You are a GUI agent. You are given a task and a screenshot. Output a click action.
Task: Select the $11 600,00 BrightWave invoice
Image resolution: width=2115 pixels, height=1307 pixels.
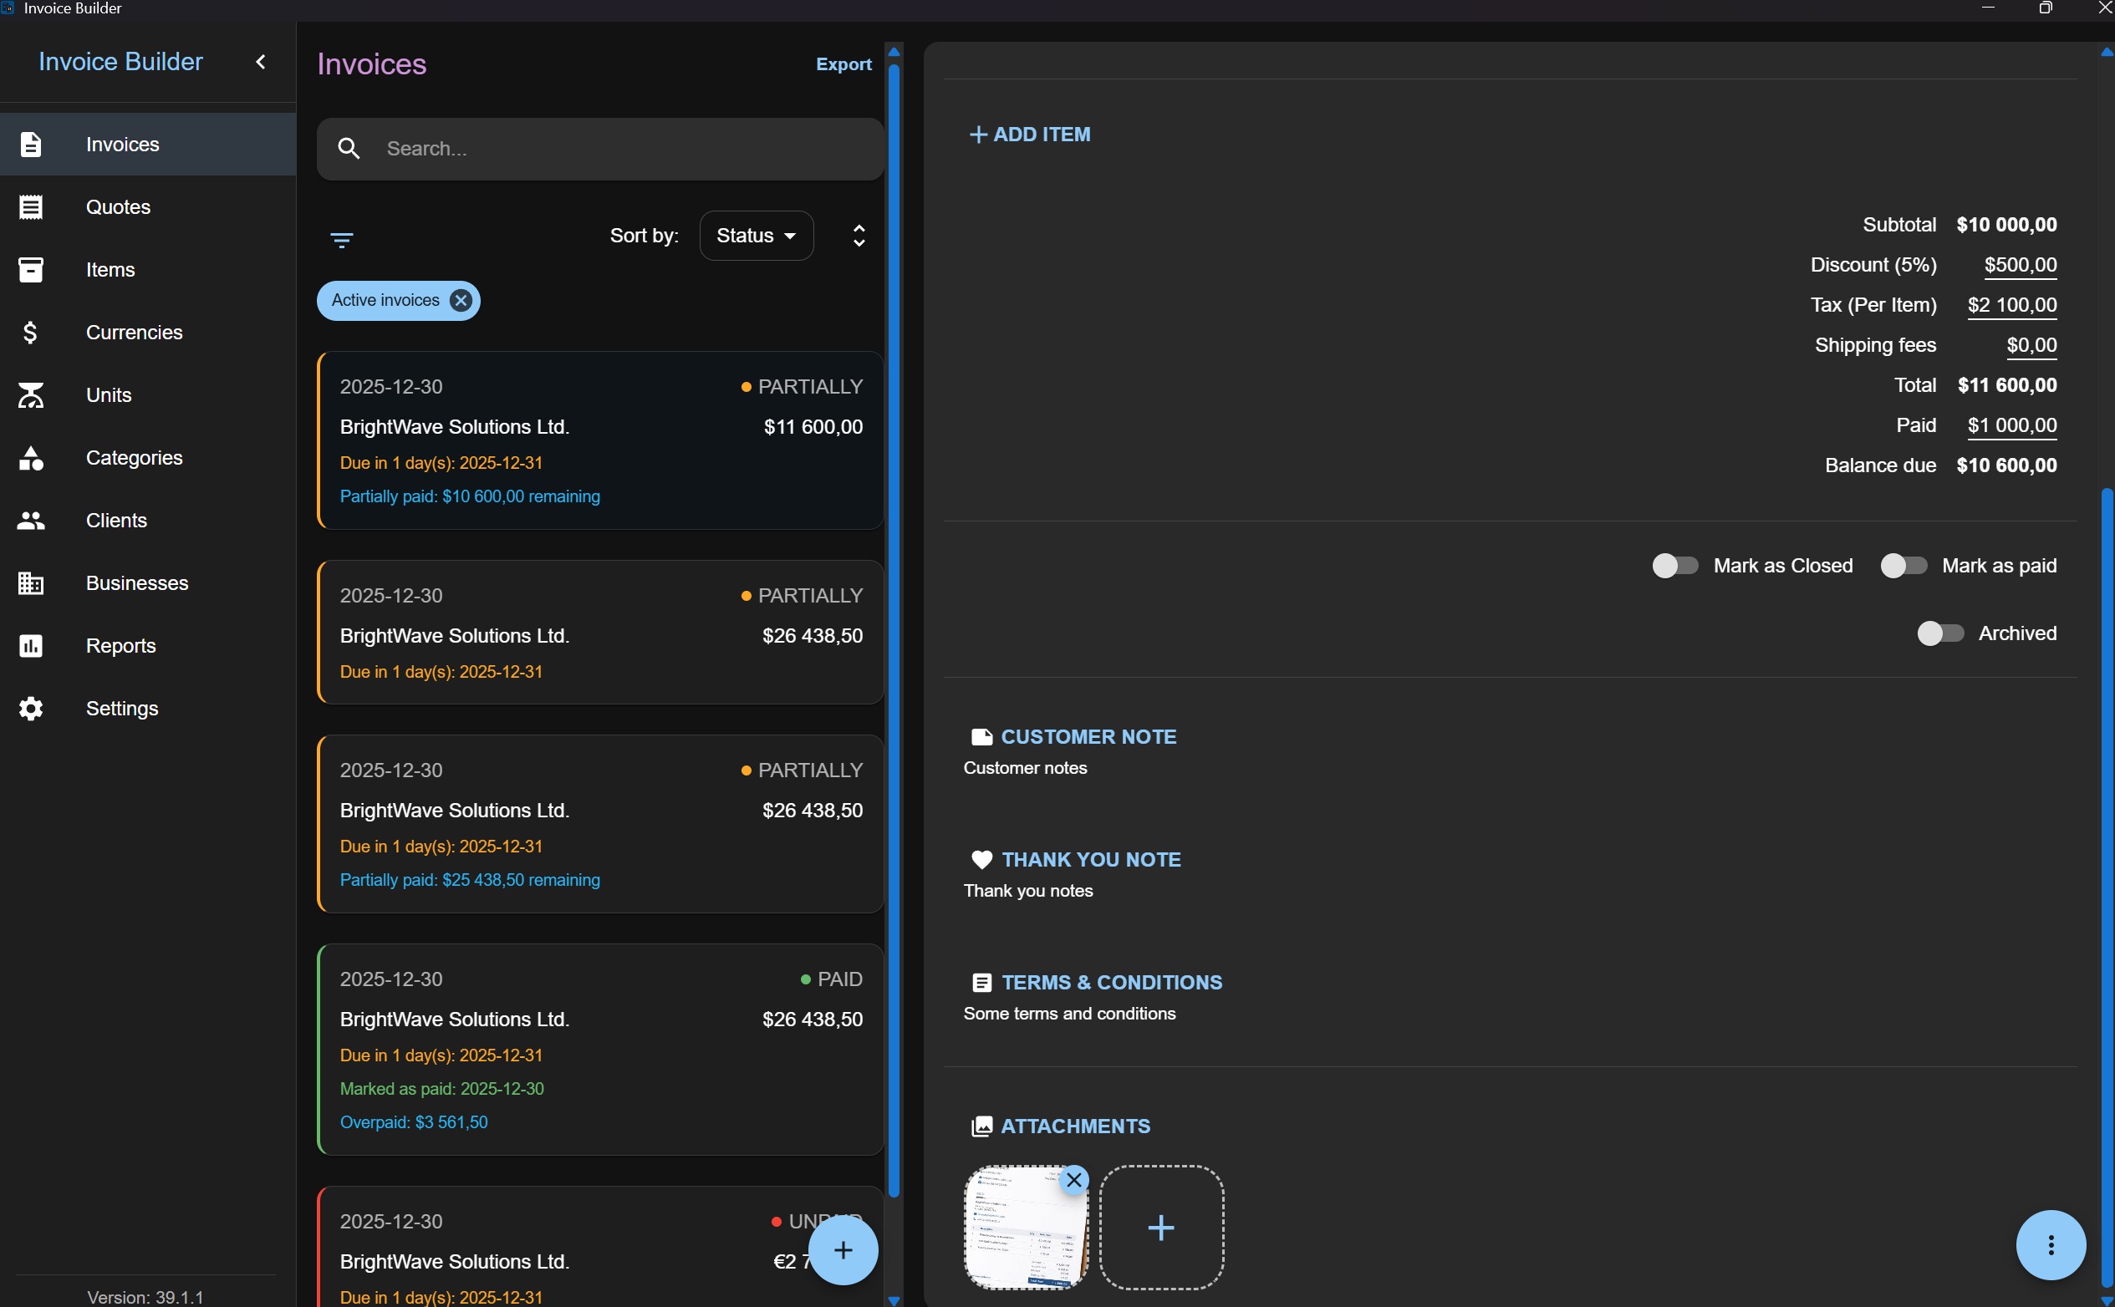[600, 440]
